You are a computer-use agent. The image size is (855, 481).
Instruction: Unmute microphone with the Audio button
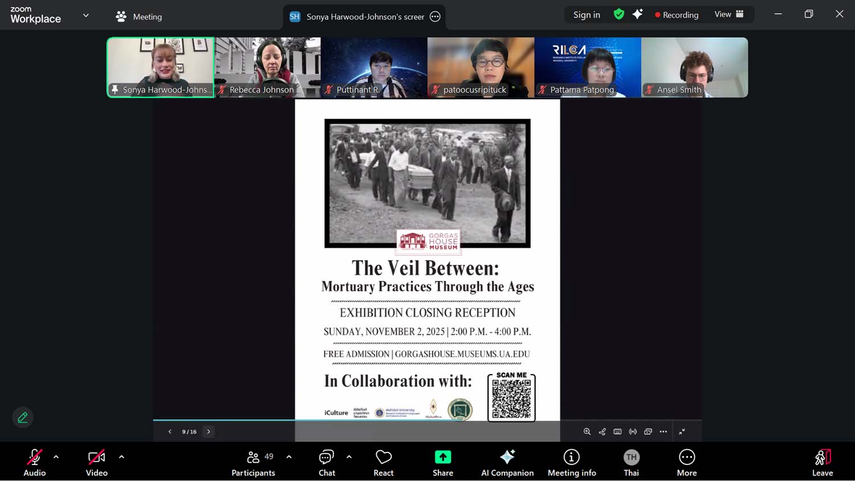point(34,462)
